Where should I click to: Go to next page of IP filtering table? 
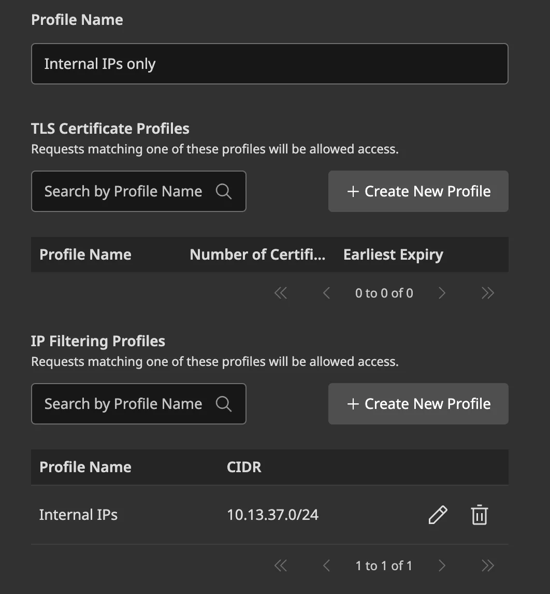442,565
